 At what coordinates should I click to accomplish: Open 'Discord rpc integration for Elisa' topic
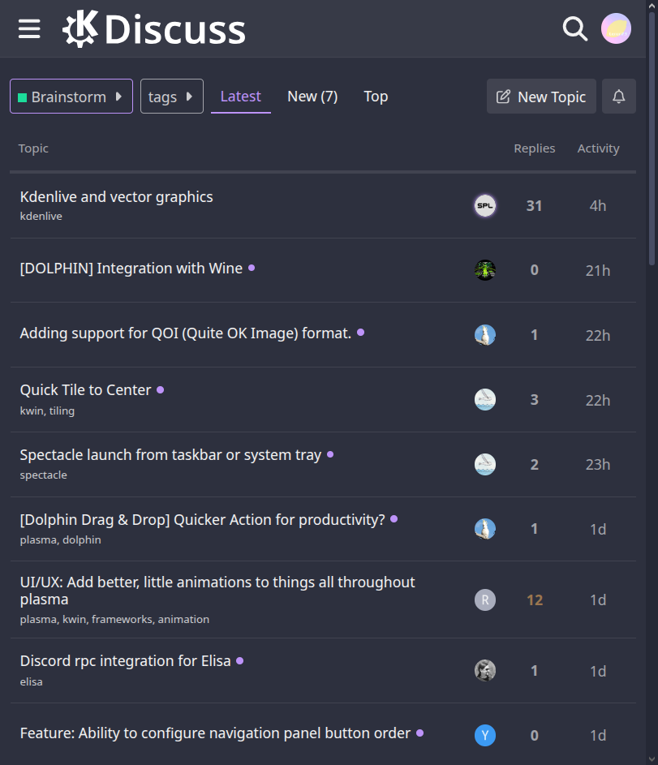pos(125,660)
